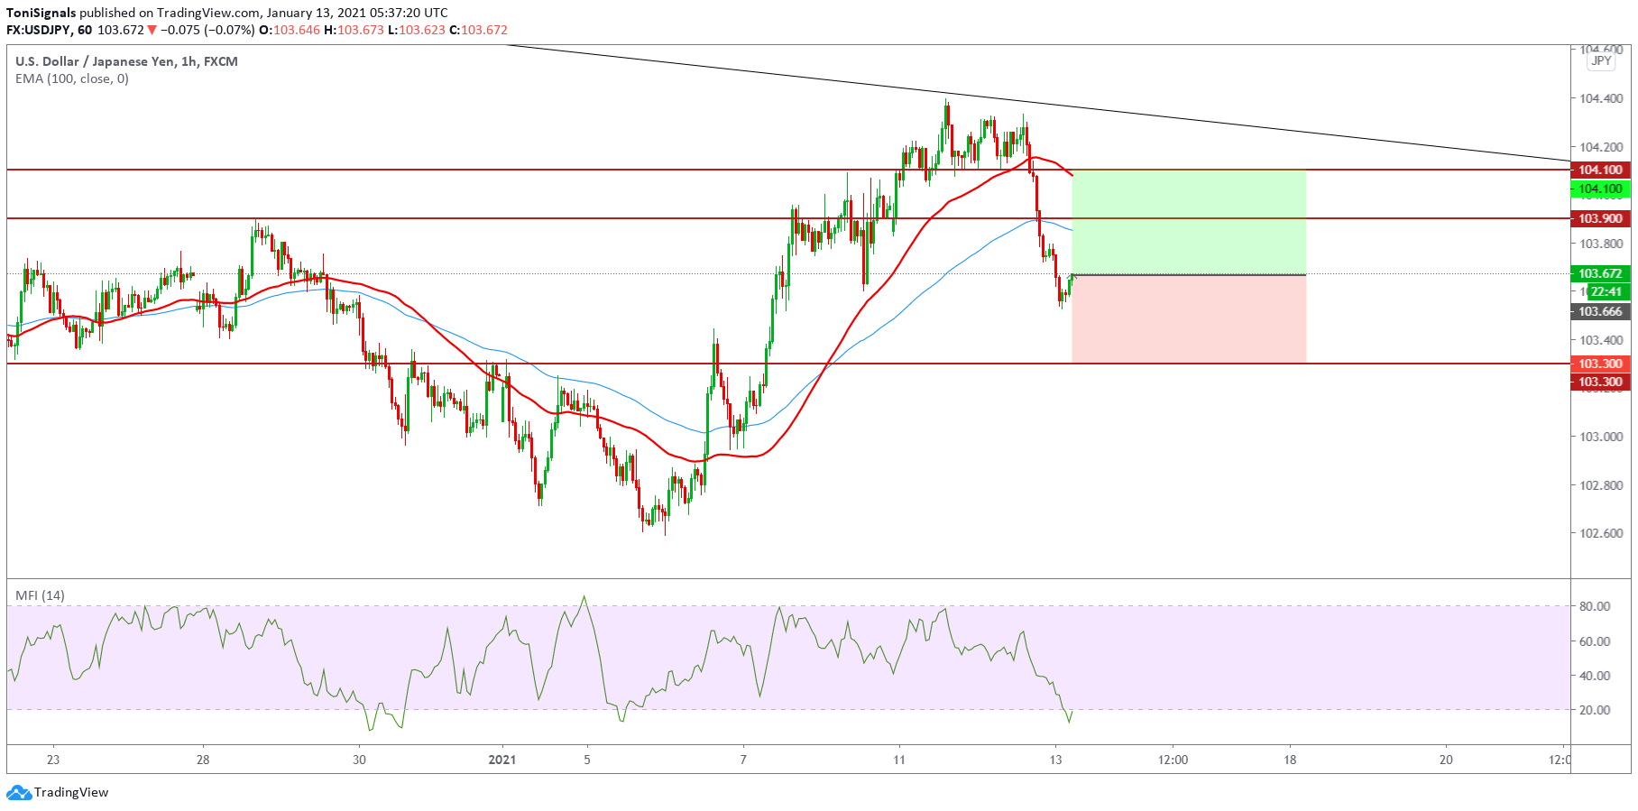Click the 102.600 label on price axis

1600,533
